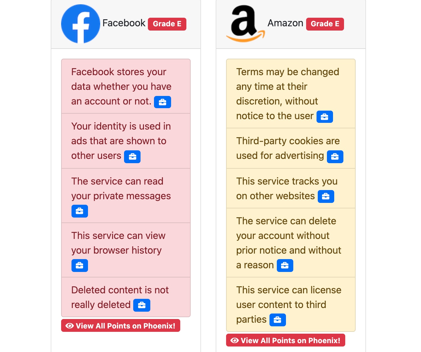Click the Amazon logo

245,24
